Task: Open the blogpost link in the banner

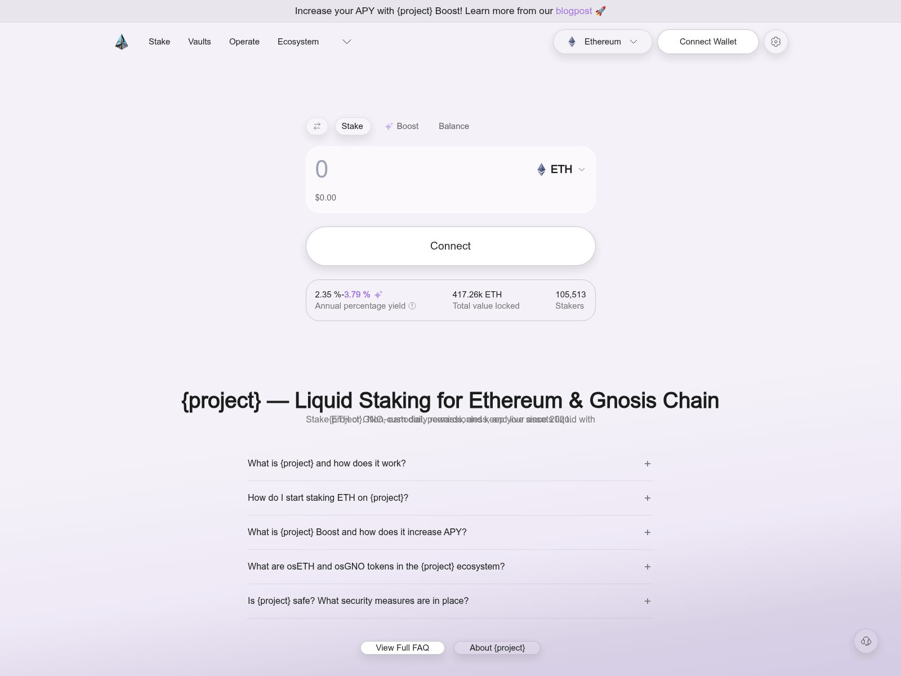Action: click(573, 11)
